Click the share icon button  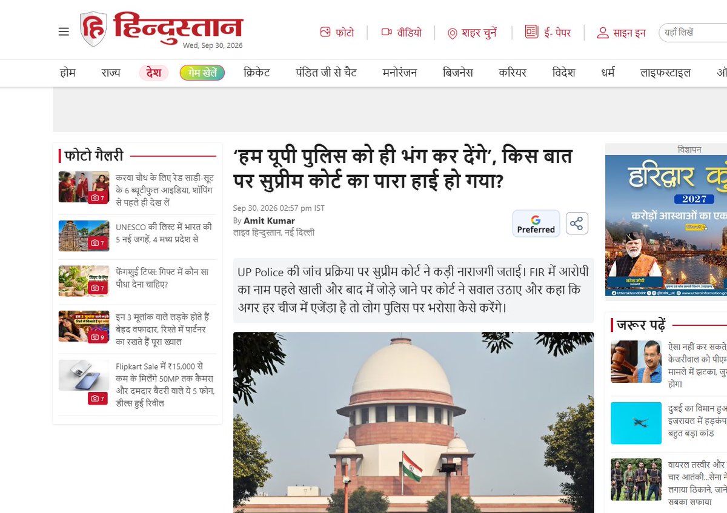577,223
